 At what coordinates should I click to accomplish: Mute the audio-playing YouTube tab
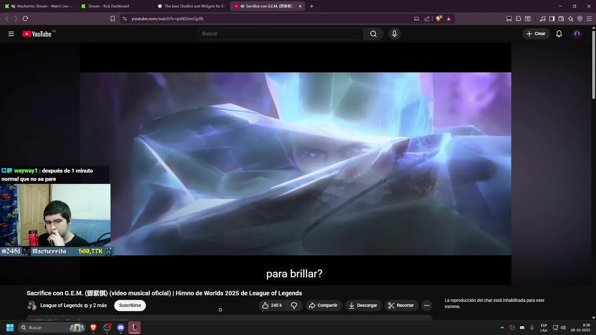click(243, 6)
